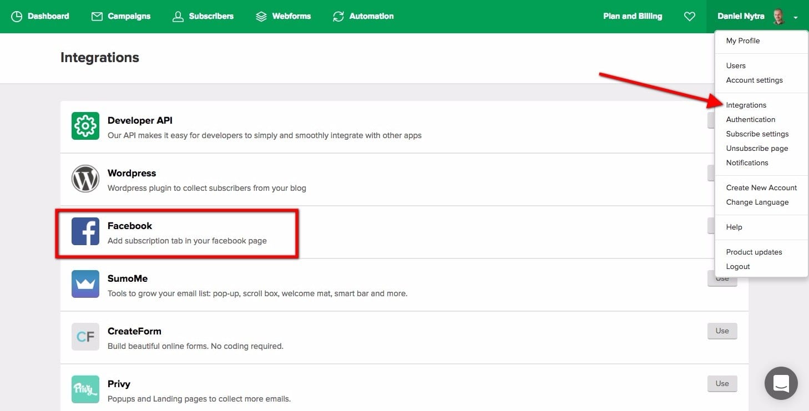Click Daniel Nytra profile avatar
This screenshot has height=411, width=809.
click(x=779, y=17)
